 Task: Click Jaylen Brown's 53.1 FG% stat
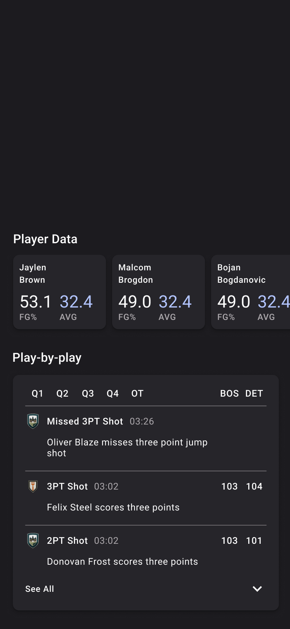(35, 302)
